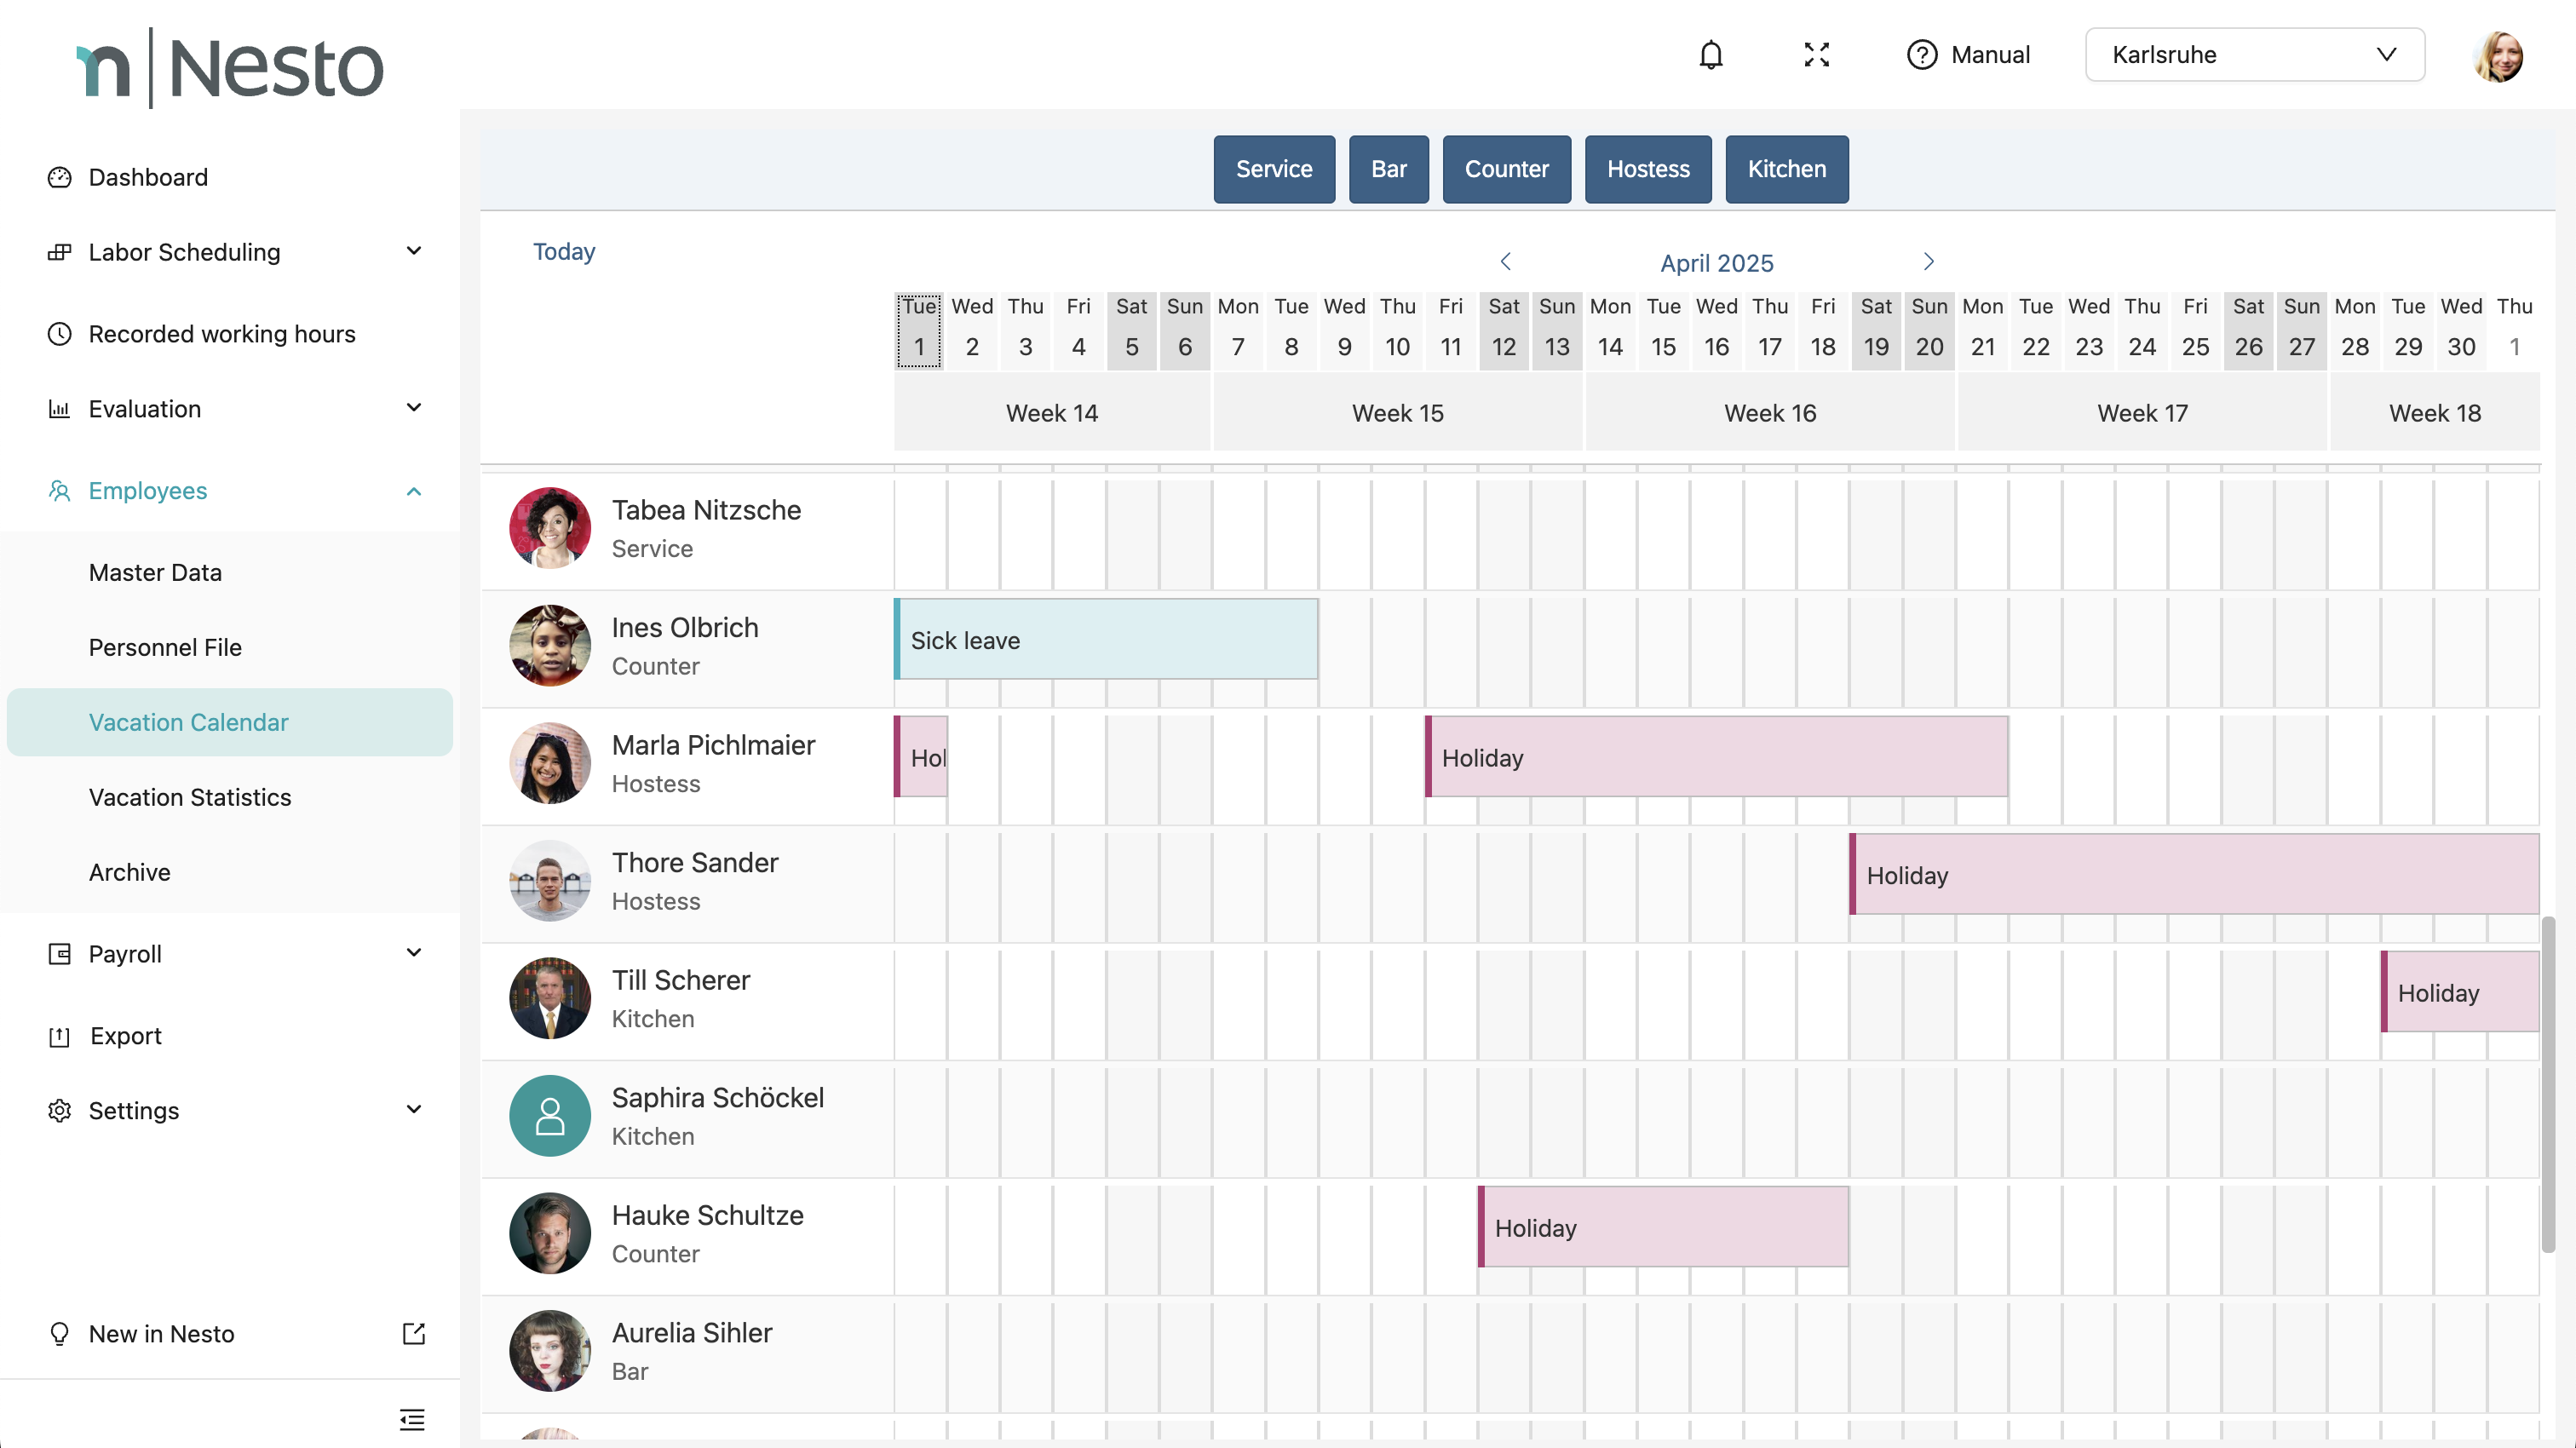The height and width of the screenshot is (1448, 2576).
Task: Click the Today link
Action: (564, 251)
